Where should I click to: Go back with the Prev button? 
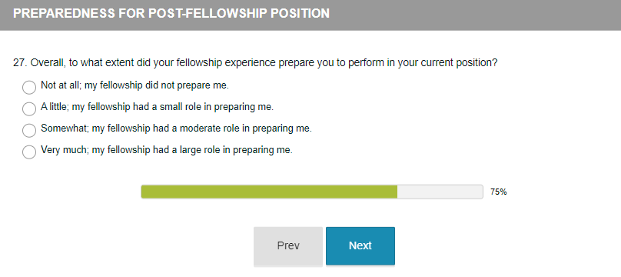288,245
